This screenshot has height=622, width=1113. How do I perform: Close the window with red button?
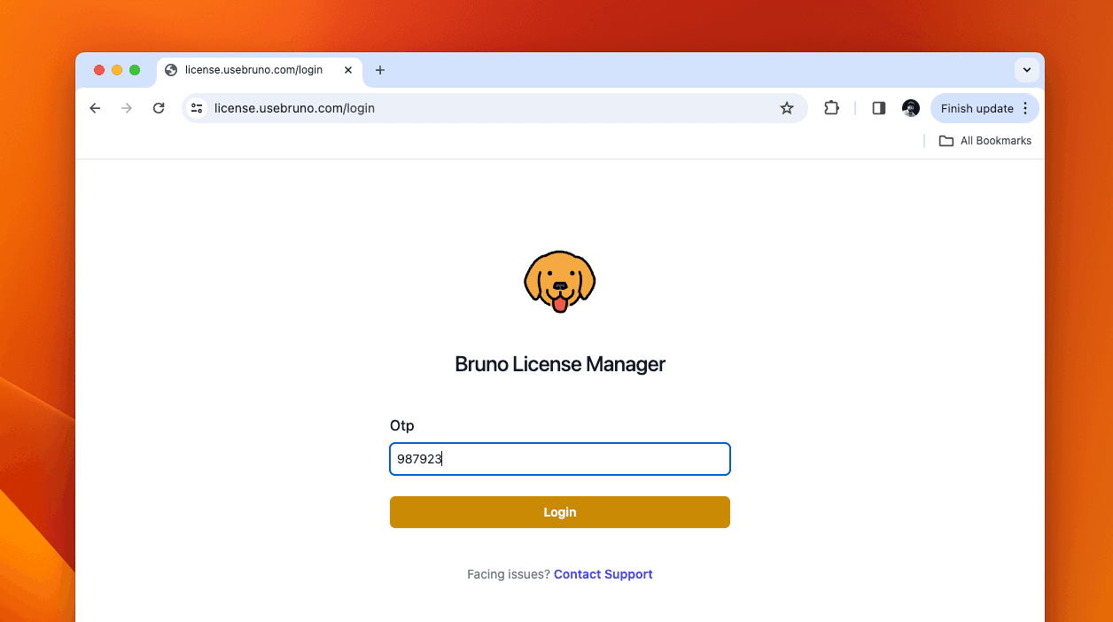pos(99,70)
